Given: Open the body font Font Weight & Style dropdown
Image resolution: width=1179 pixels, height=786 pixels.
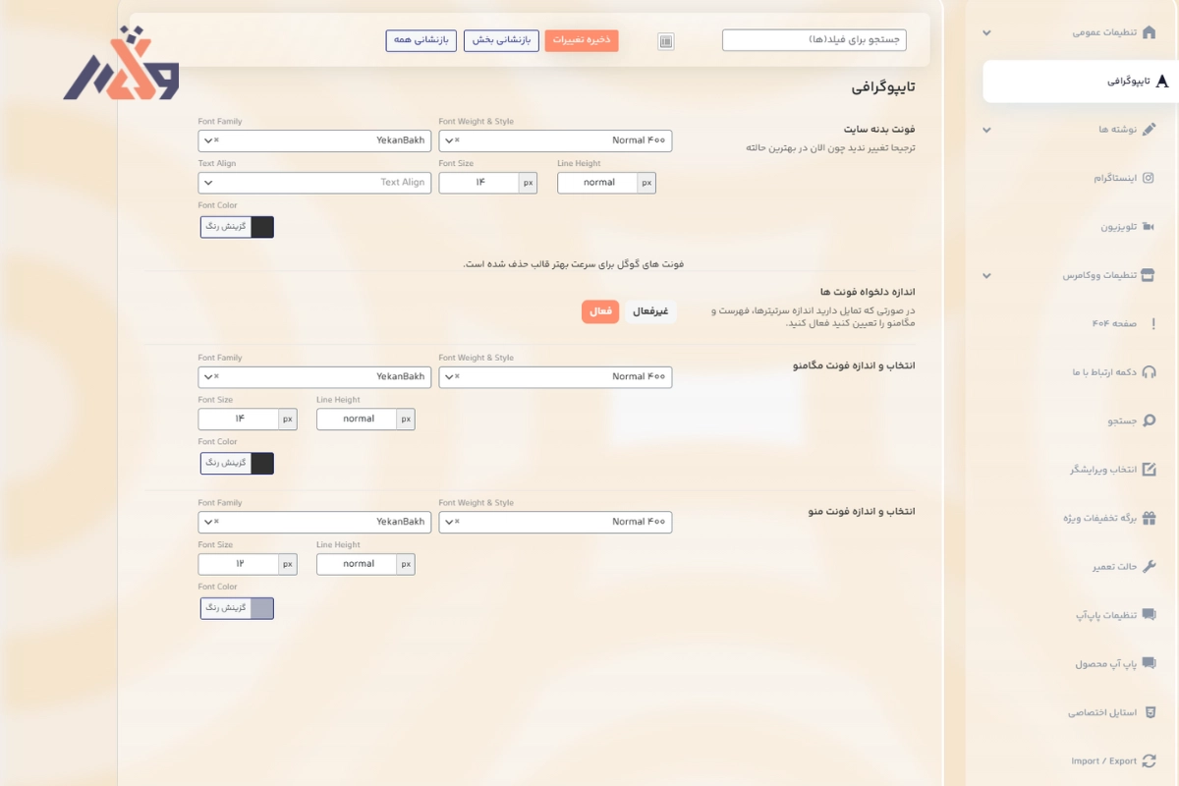Looking at the screenshot, I should tap(555, 140).
